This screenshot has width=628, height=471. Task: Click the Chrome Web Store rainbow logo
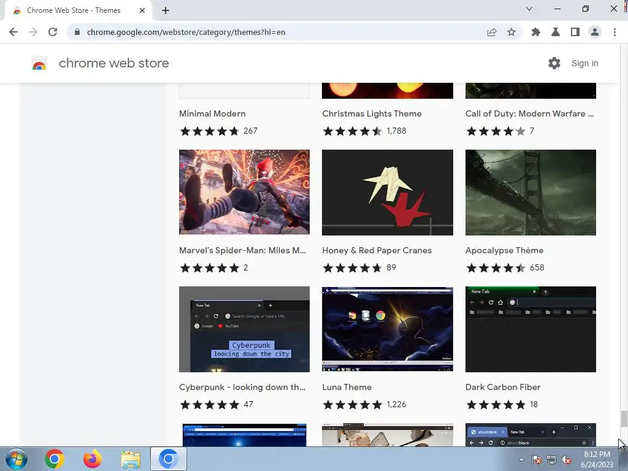[x=39, y=63]
